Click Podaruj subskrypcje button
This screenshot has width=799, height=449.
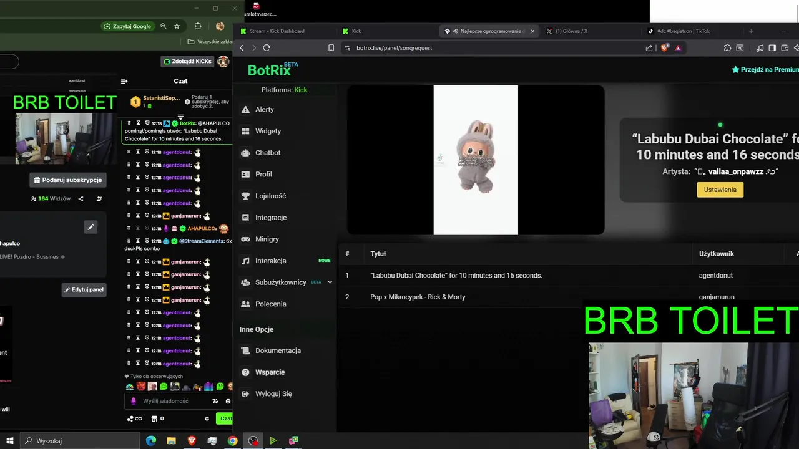pyautogui.click(x=68, y=180)
